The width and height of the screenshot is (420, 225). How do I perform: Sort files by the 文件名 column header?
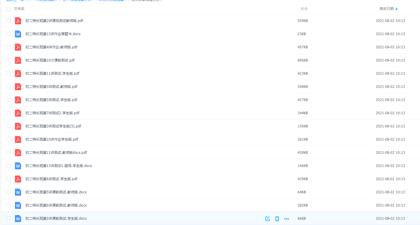click(19, 9)
